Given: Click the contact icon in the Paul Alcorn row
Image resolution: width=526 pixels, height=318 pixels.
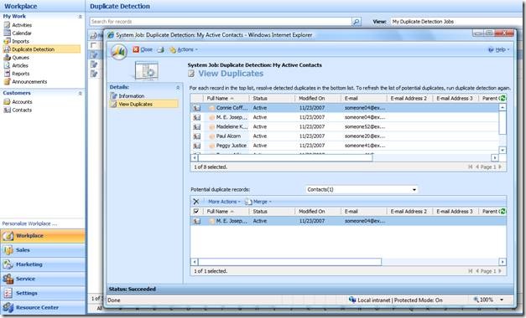Looking at the screenshot, I should pyautogui.click(x=197, y=136).
